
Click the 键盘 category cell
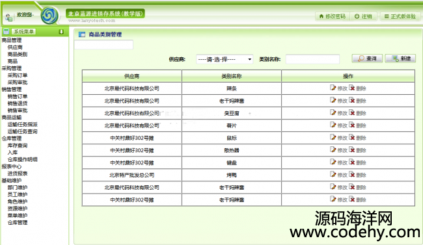232,163
